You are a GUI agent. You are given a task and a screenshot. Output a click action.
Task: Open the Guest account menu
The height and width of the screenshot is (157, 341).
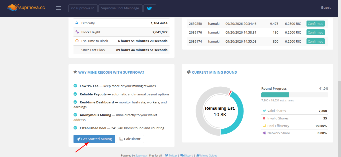pyautogui.click(x=326, y=8)
